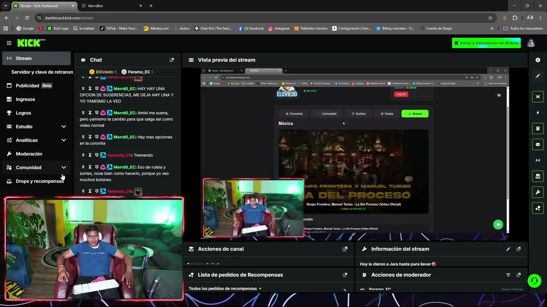This screenshot has height=307, width=547.
Task: Toggle the moderator actions document icon
Action: pyautogui.click(x=538, y=128)
